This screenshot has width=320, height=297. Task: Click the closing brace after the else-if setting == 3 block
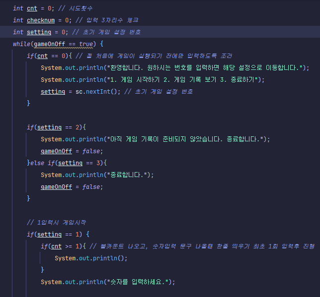click(28, 198)
